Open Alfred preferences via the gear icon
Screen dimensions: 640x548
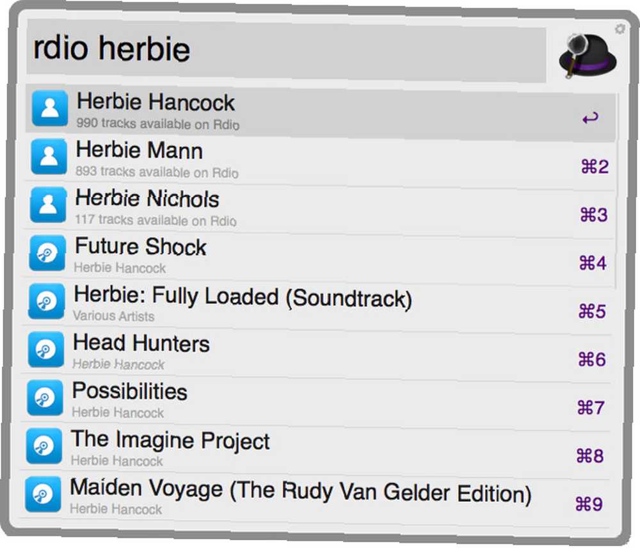point(620,29)
